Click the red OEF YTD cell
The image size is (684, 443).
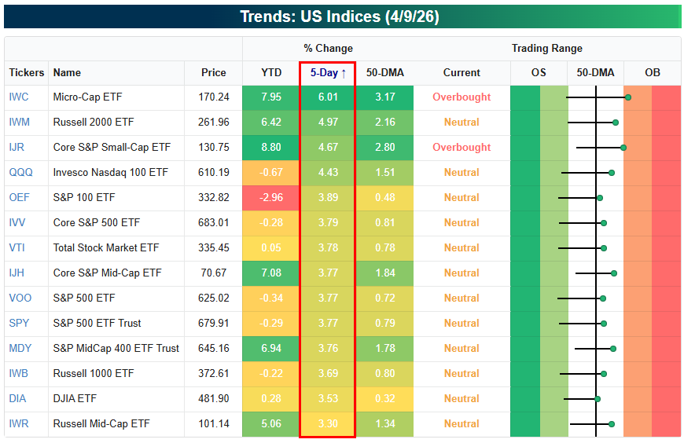coord(270,198)
